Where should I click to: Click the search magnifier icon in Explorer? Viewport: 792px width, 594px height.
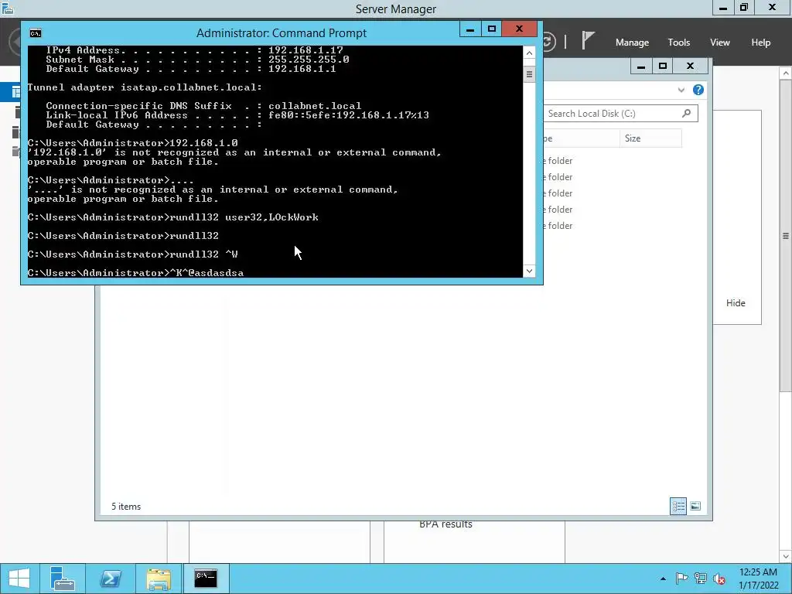tap(687, 113)
